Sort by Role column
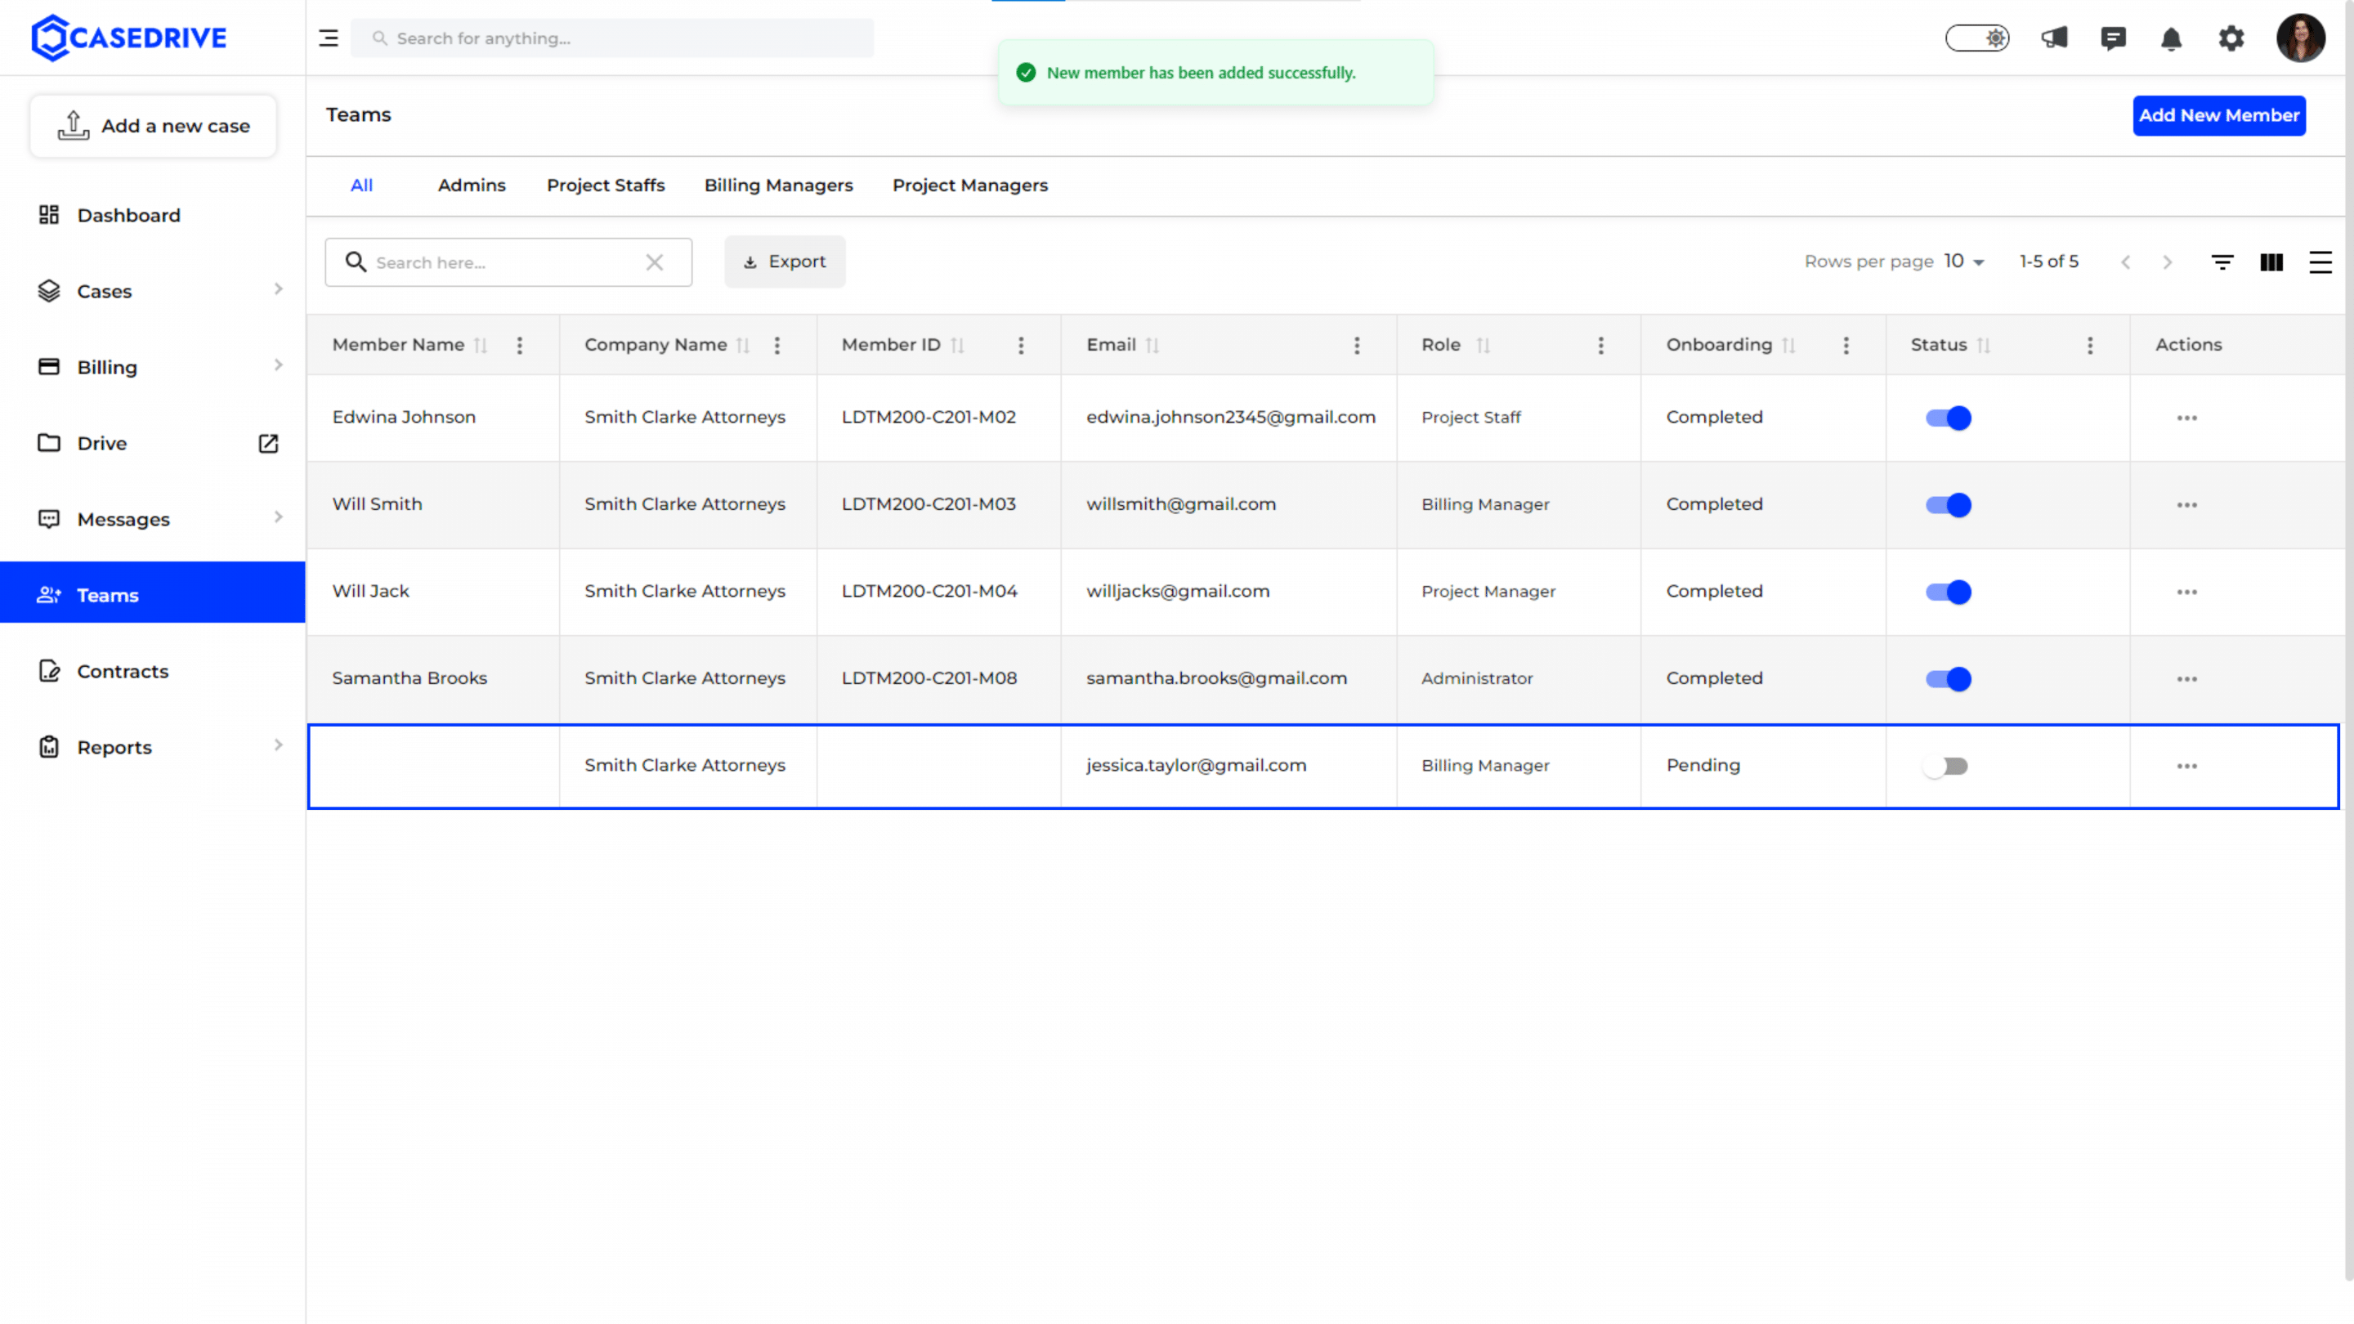Screen dimensions: 2354x1324 (1484, 346)
